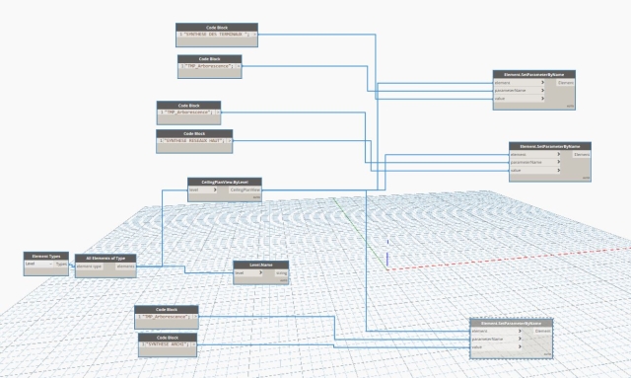Click auto lacing label on dashed-border SetParameterByName node
The image size is (631, 378).
pyautogui.click(x=547, y=354)
